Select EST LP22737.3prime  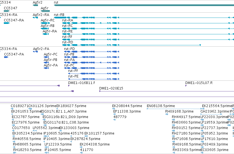[x=214, y=128]
